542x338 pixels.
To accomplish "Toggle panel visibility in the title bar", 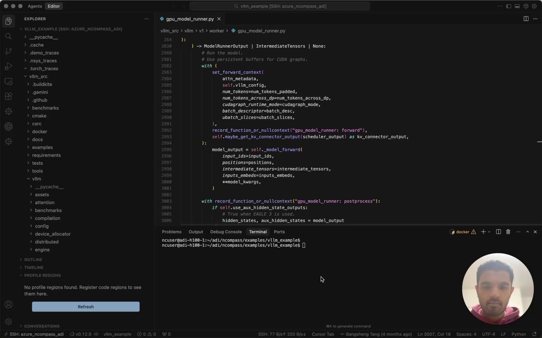I will (517, 6).
